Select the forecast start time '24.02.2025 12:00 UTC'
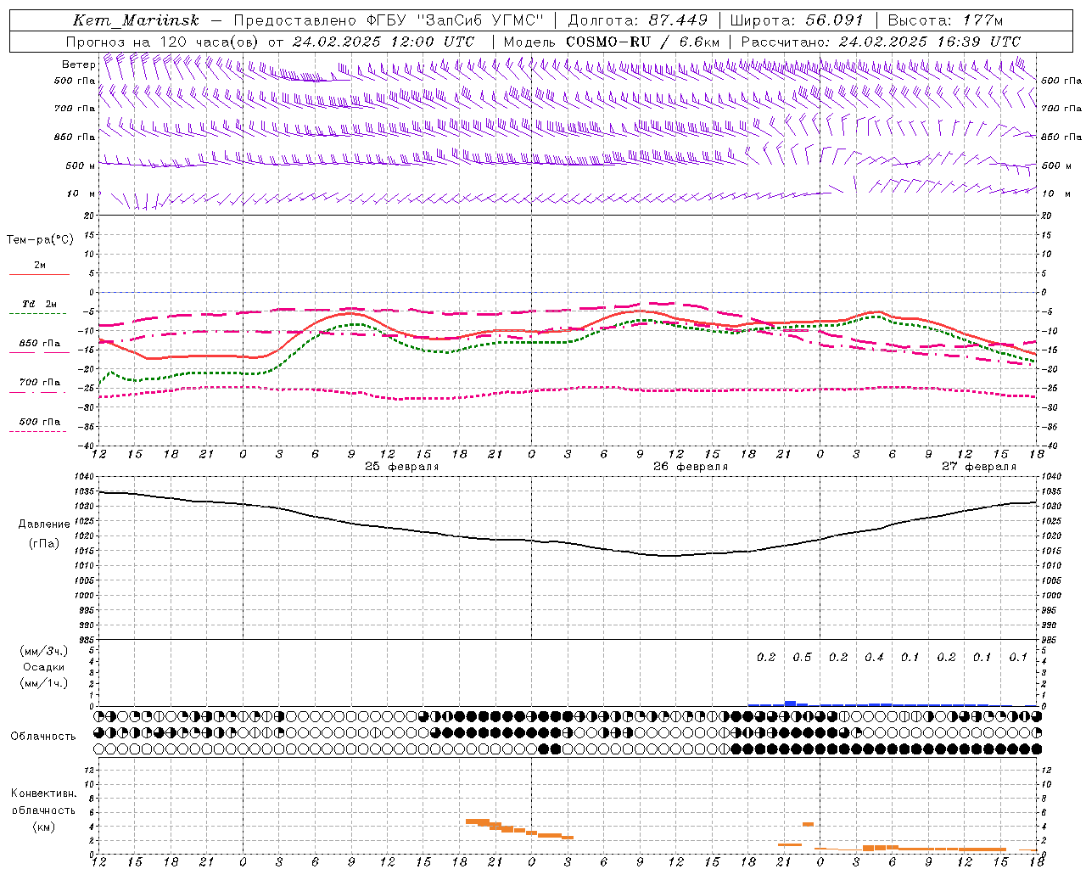The height and width of the screenshot is (869, 1086). coord(383,42)
